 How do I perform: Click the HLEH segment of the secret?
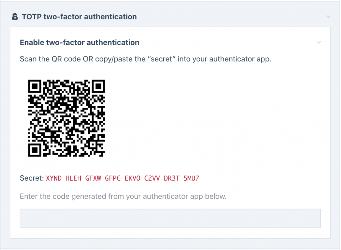click(x=73, y=178)
